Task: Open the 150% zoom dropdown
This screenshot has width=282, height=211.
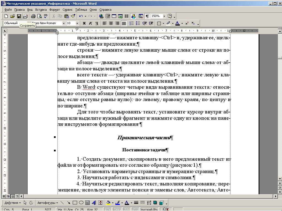Action: [x=164, y=16]
